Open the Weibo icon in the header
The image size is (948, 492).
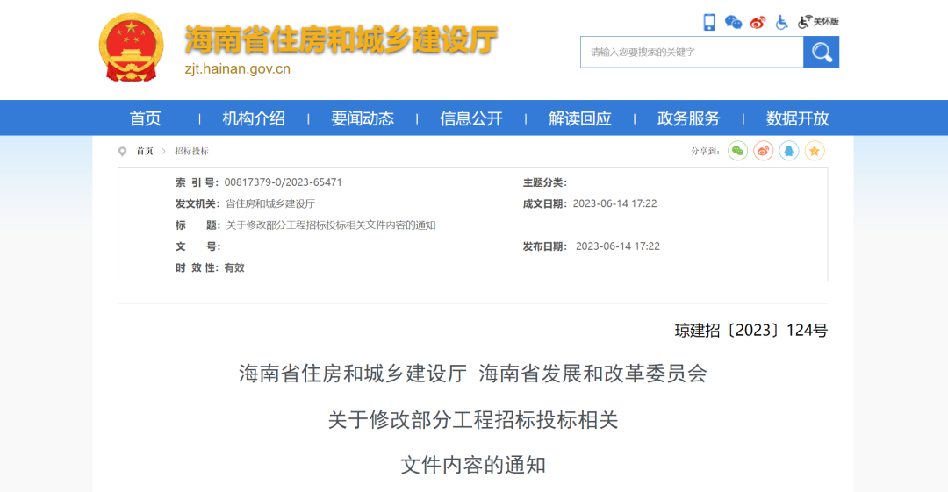point(758,23)
